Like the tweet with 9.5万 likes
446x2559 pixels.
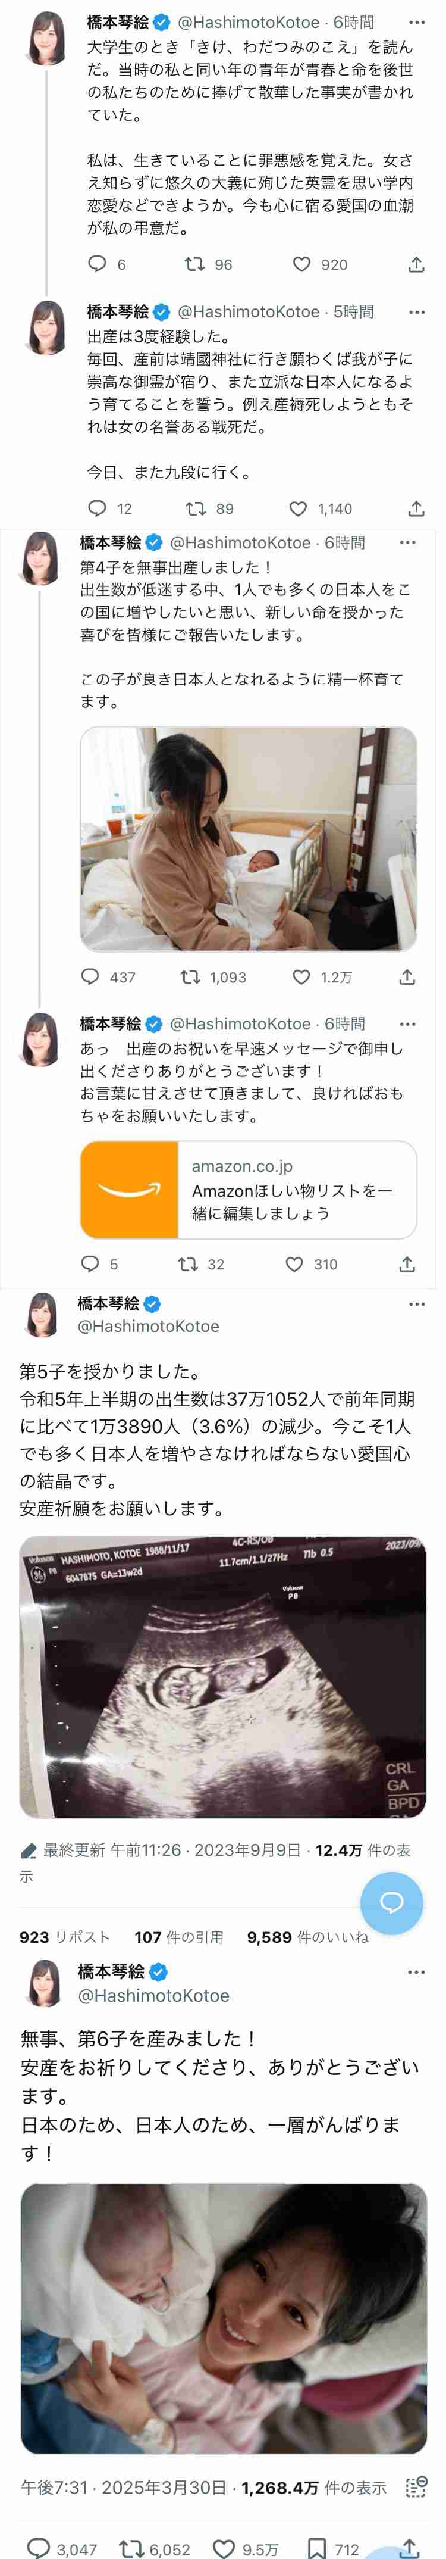click(x=225, y=2541)
